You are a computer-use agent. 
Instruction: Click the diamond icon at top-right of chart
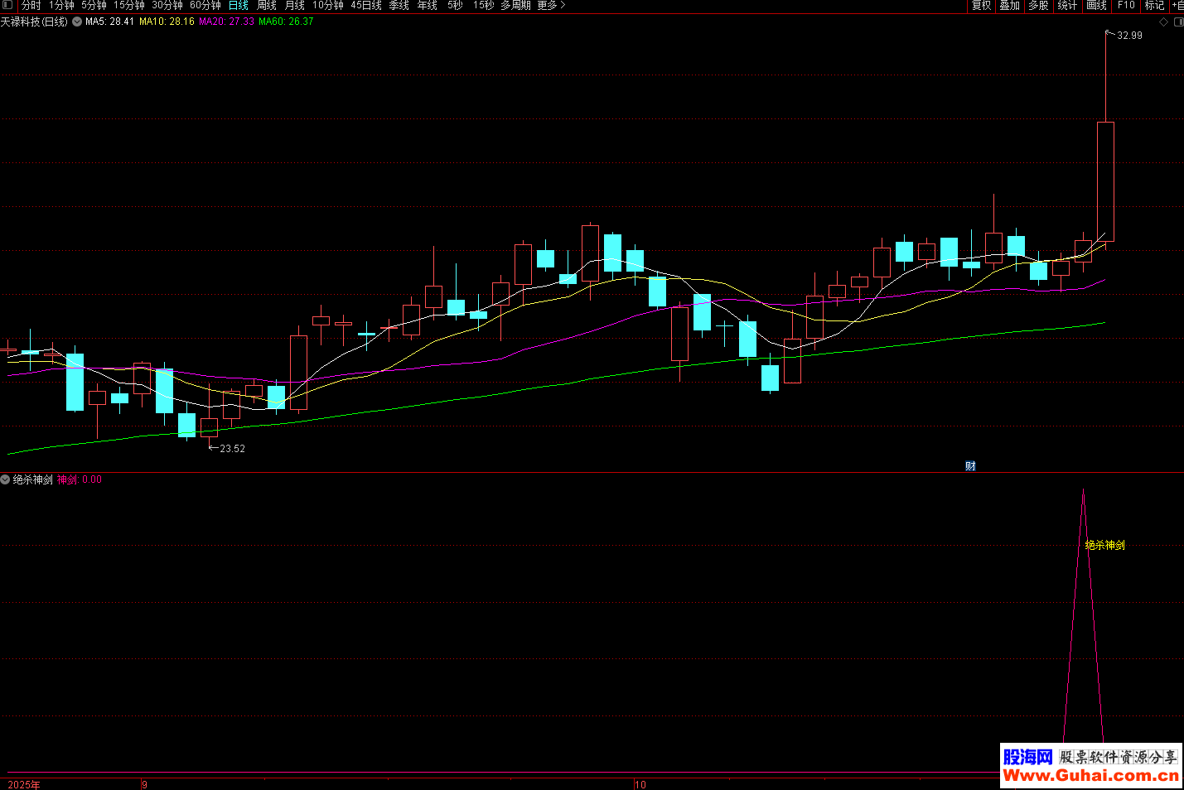1164,22
